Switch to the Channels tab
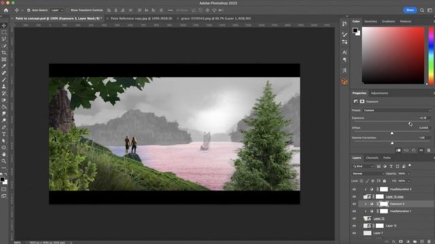Image resolution: width=435 pixels, height=244 pixels. pyautogui.click(x=372, y=158)
